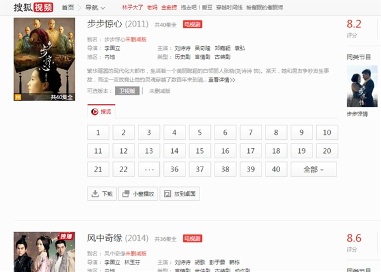Click the 下载 download button
Image resolution: width=381 pixels, height=272 pixels.
[x=102, y=194]
